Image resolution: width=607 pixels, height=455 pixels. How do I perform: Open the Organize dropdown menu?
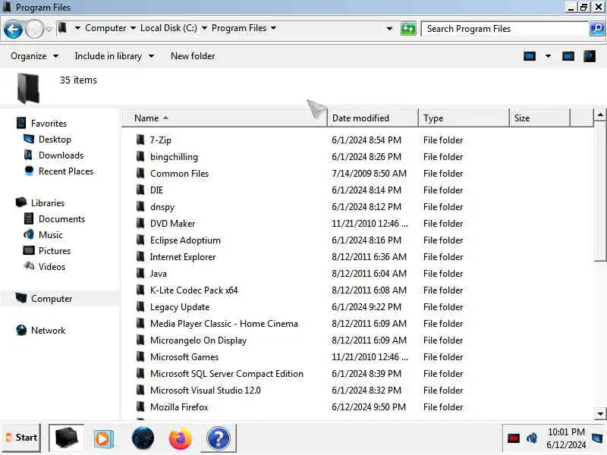(x=34, y=56)
